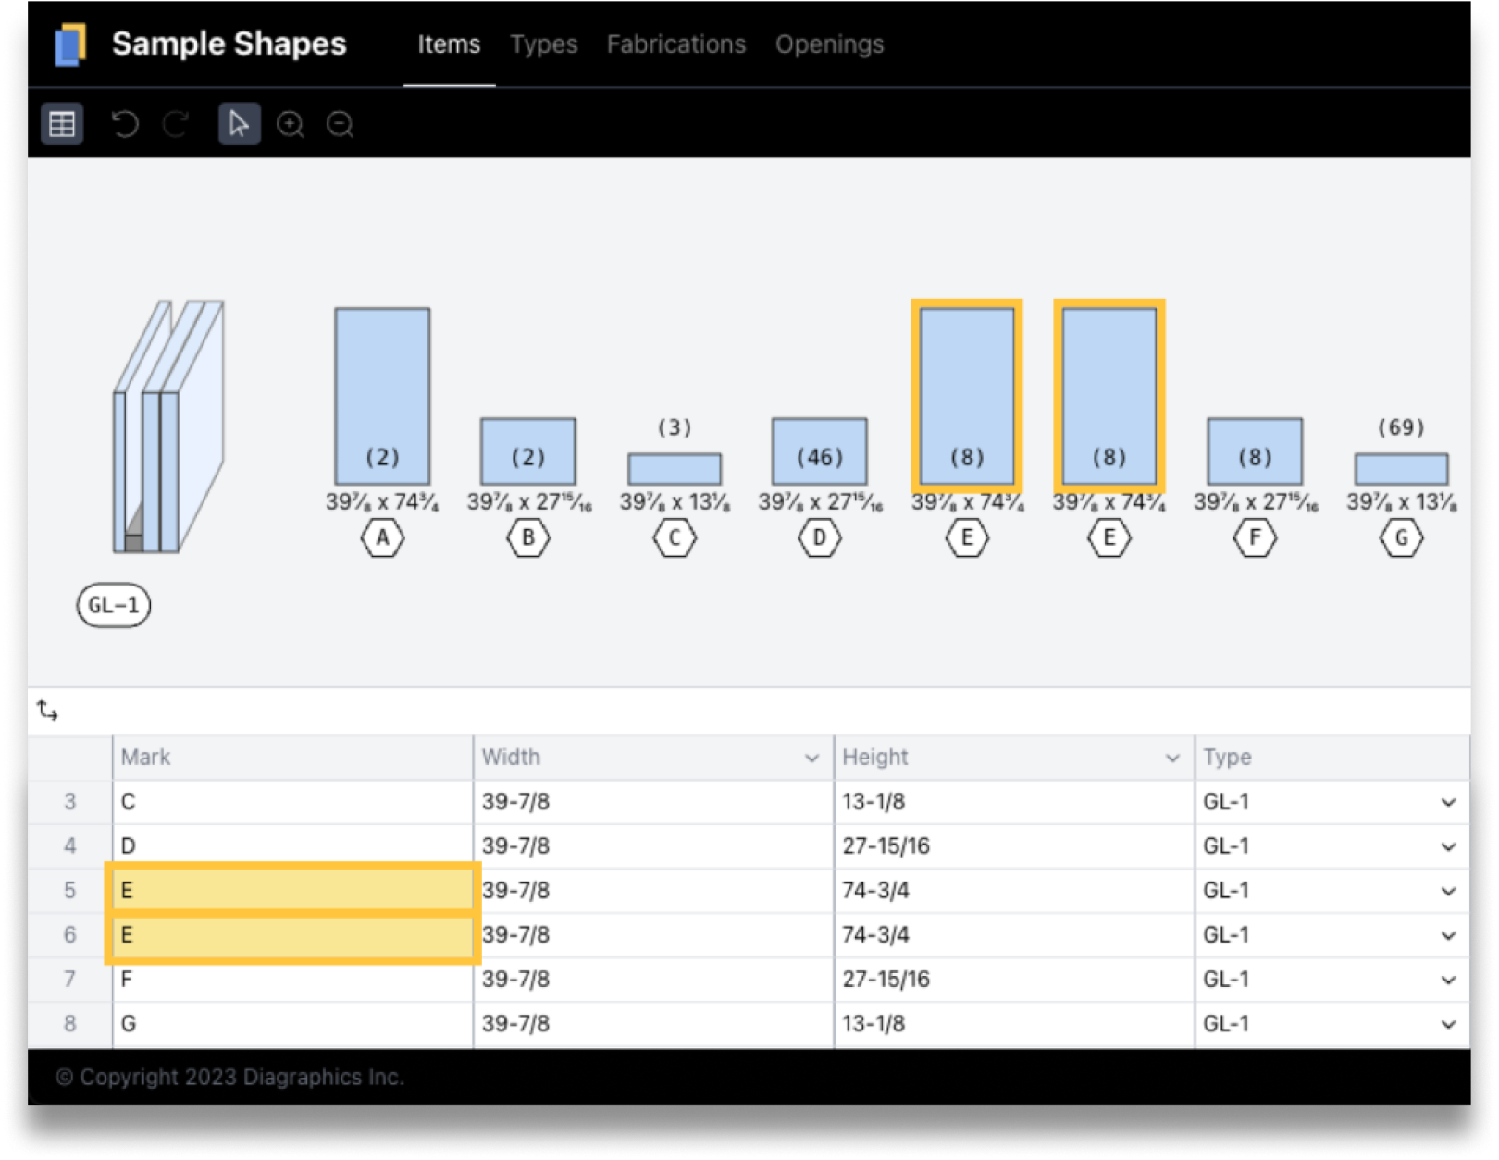Expand the Width column dropdown
The height and width of the screenshot is (1160, 1499).
pyautogui.click(x=811, y=758)
